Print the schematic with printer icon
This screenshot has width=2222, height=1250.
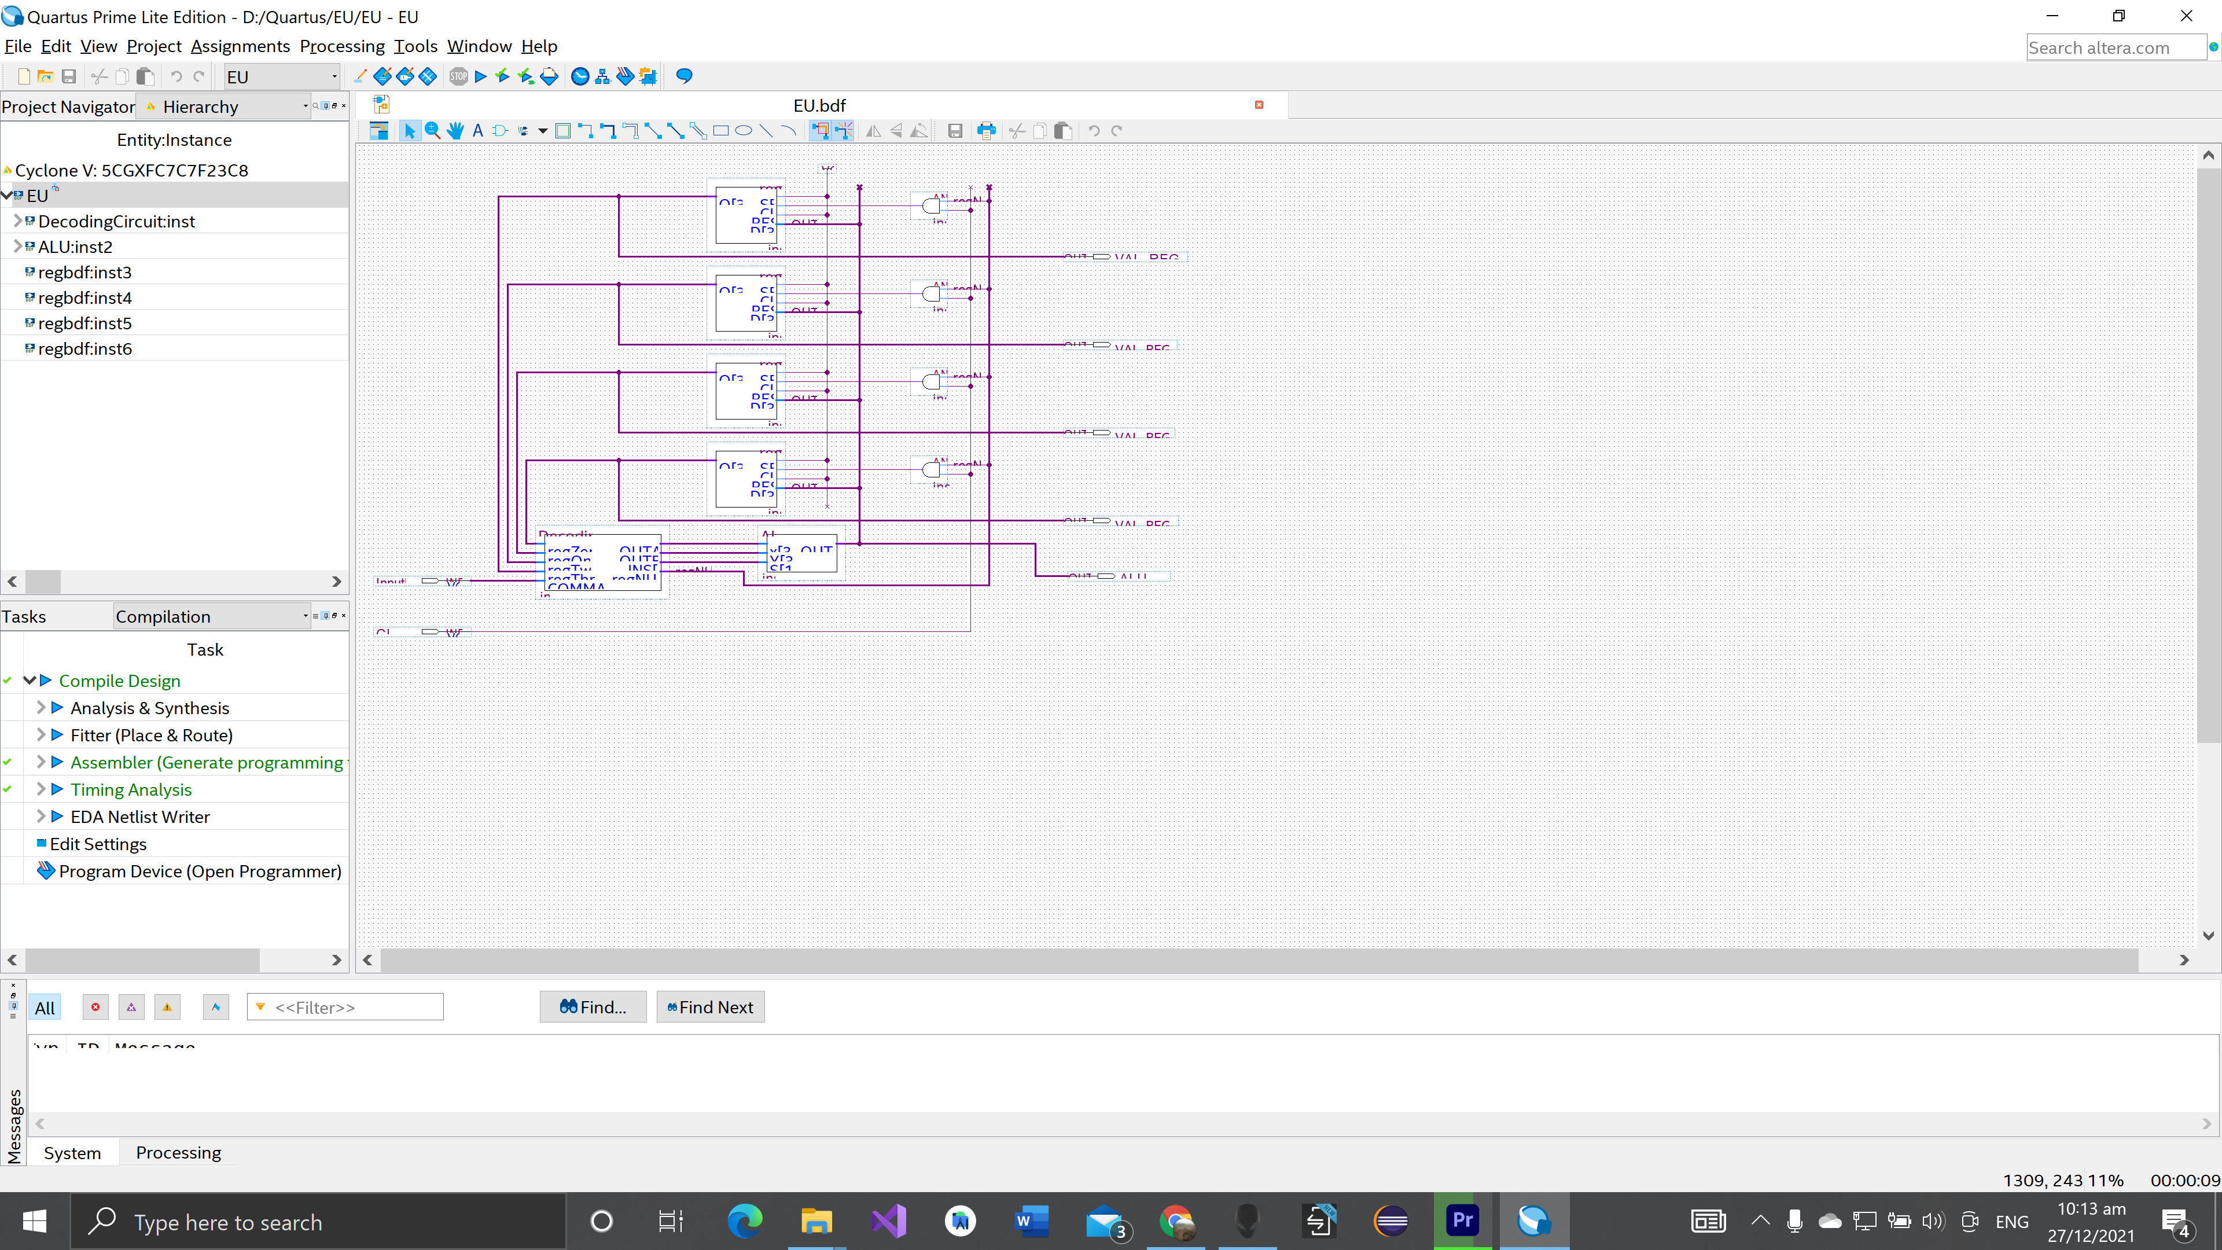(x=986, y=131)
